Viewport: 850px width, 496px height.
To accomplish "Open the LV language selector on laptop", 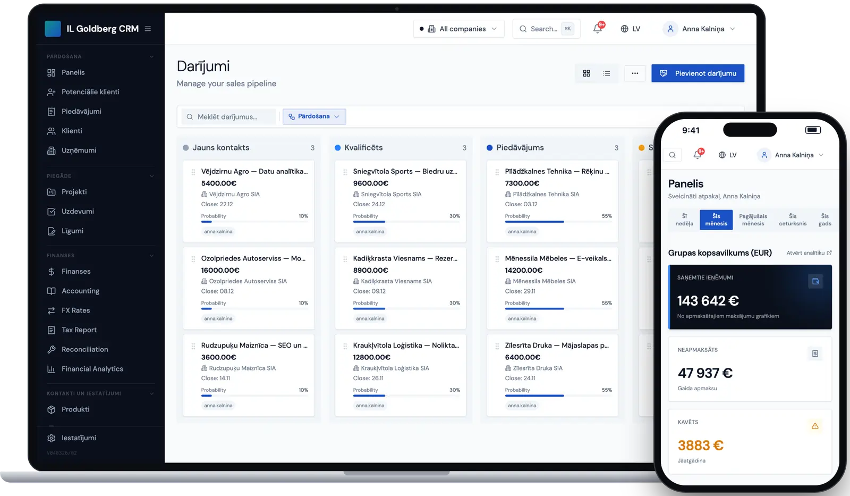I will 630,29.
